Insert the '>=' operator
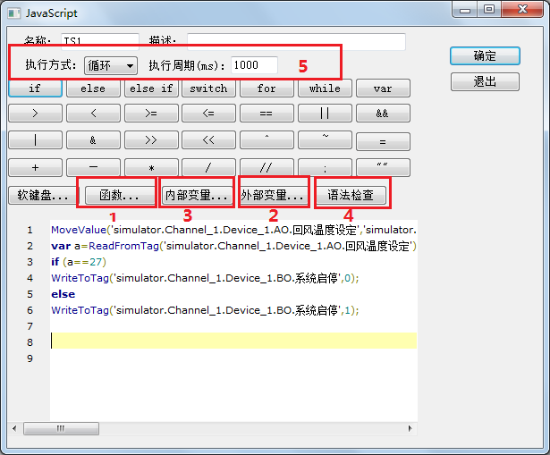550x455 pixels. click(151, 114)
